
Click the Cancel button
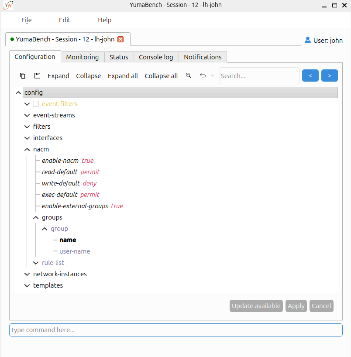pos(321,306)
